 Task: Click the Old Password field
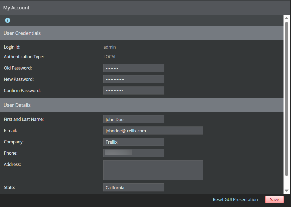[134, 68]
